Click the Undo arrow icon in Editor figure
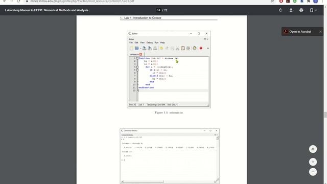This screenshot has height=184, width=327. tap(161, 48)
